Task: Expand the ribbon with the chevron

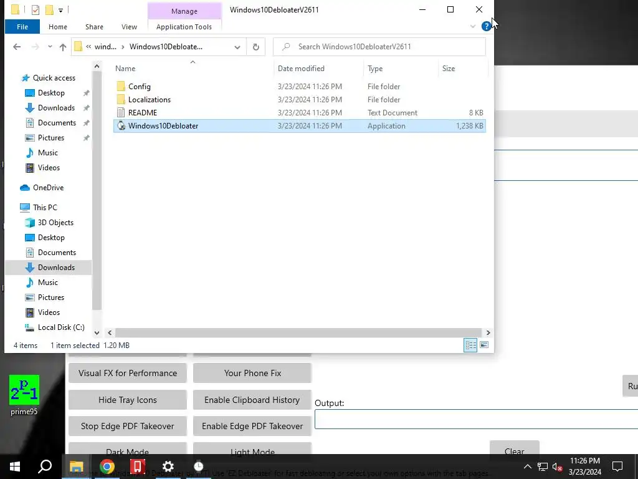Action: pos(473,26)
